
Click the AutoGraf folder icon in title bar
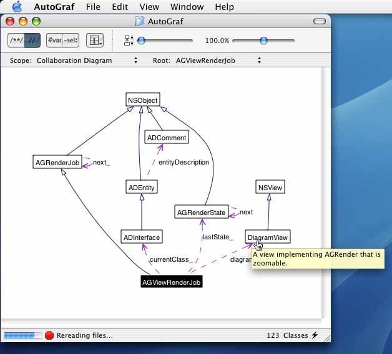pos(140,21)
